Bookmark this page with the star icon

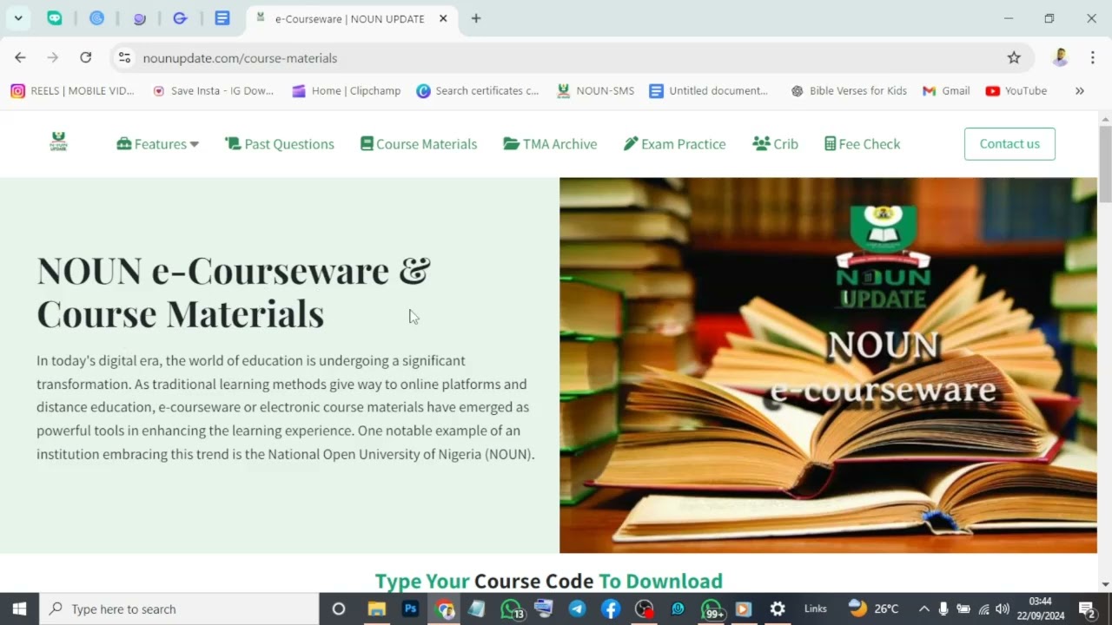point(1014,58)
